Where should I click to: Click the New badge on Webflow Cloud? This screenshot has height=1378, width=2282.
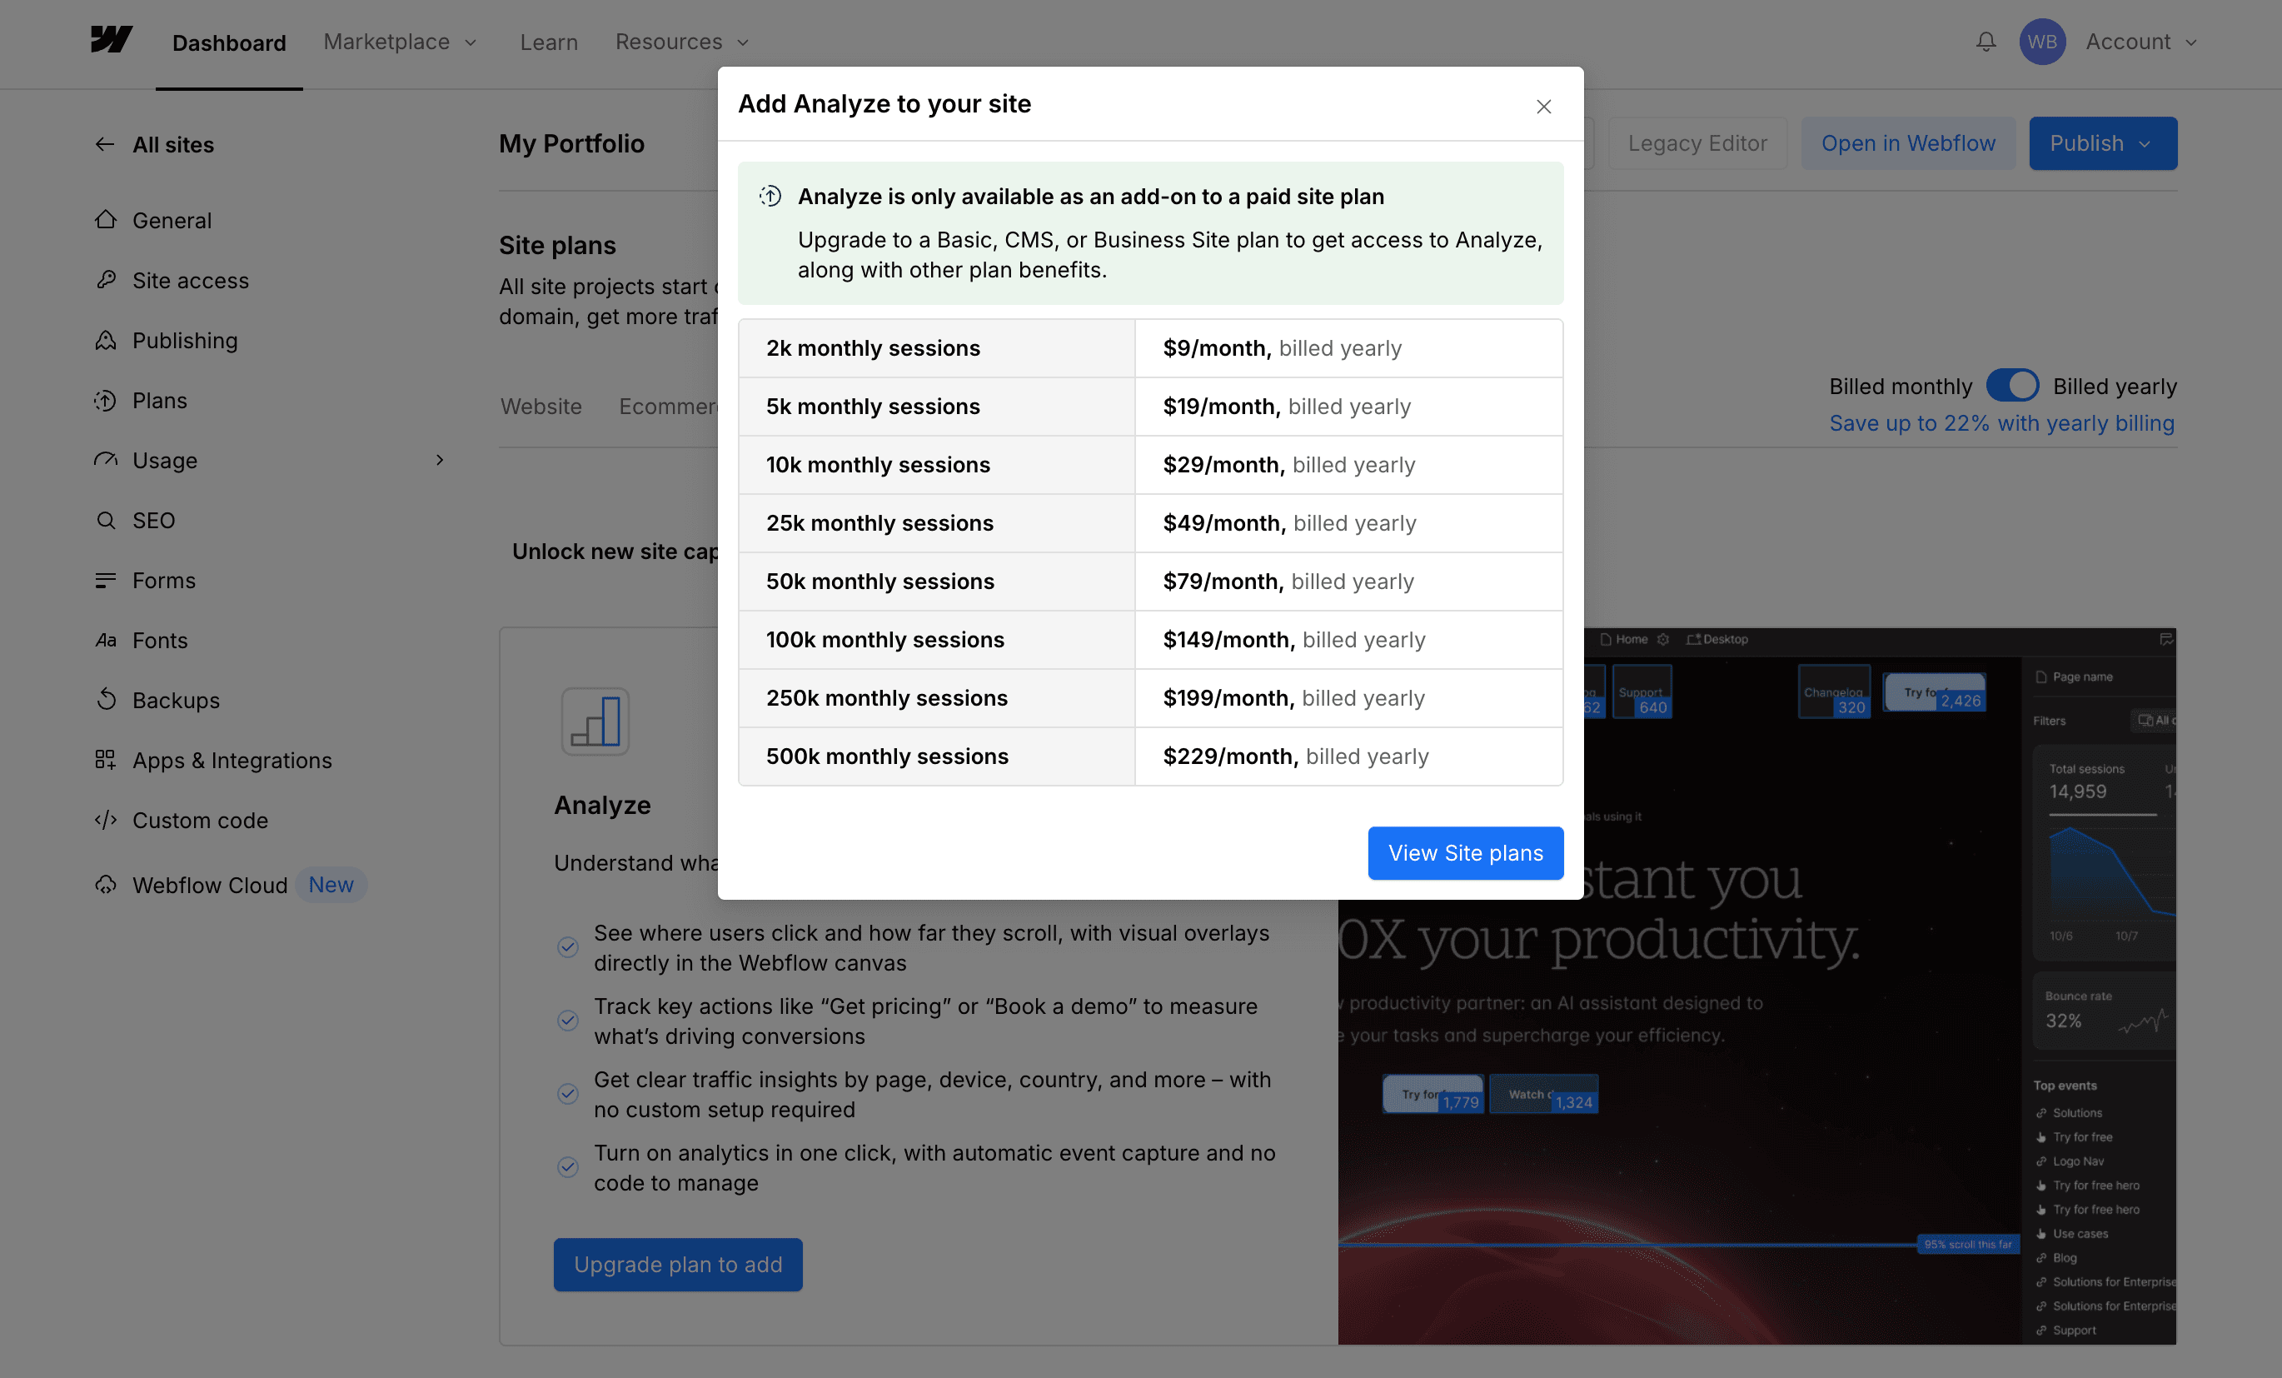click(x=331, y=885)
